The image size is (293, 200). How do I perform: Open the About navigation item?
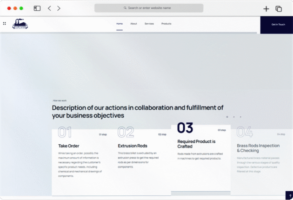click(x=133, y=24)
